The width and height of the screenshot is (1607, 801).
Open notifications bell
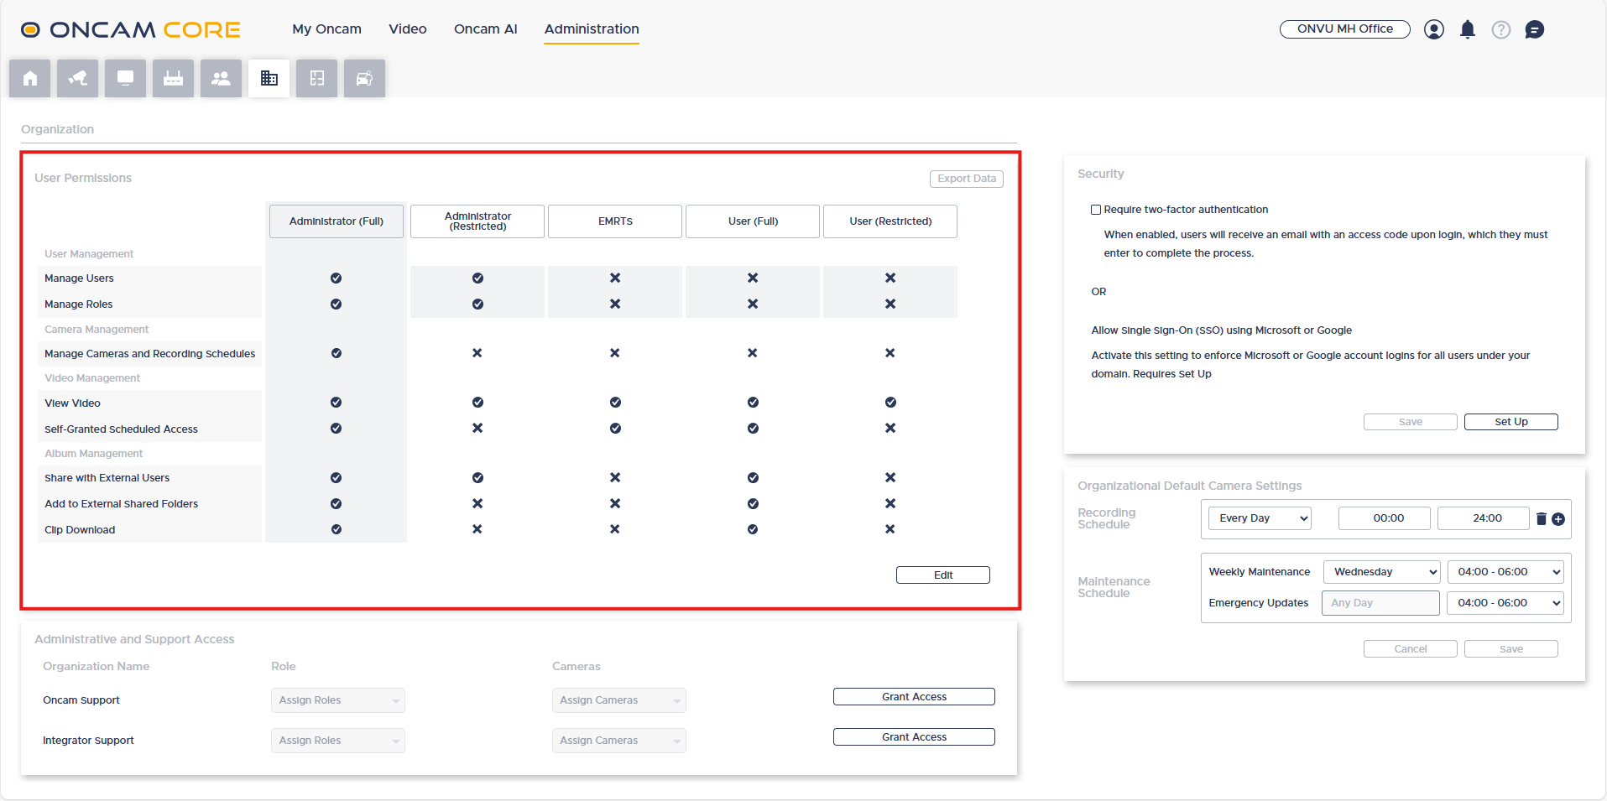pyautogui.click(x=1468, y=30)
